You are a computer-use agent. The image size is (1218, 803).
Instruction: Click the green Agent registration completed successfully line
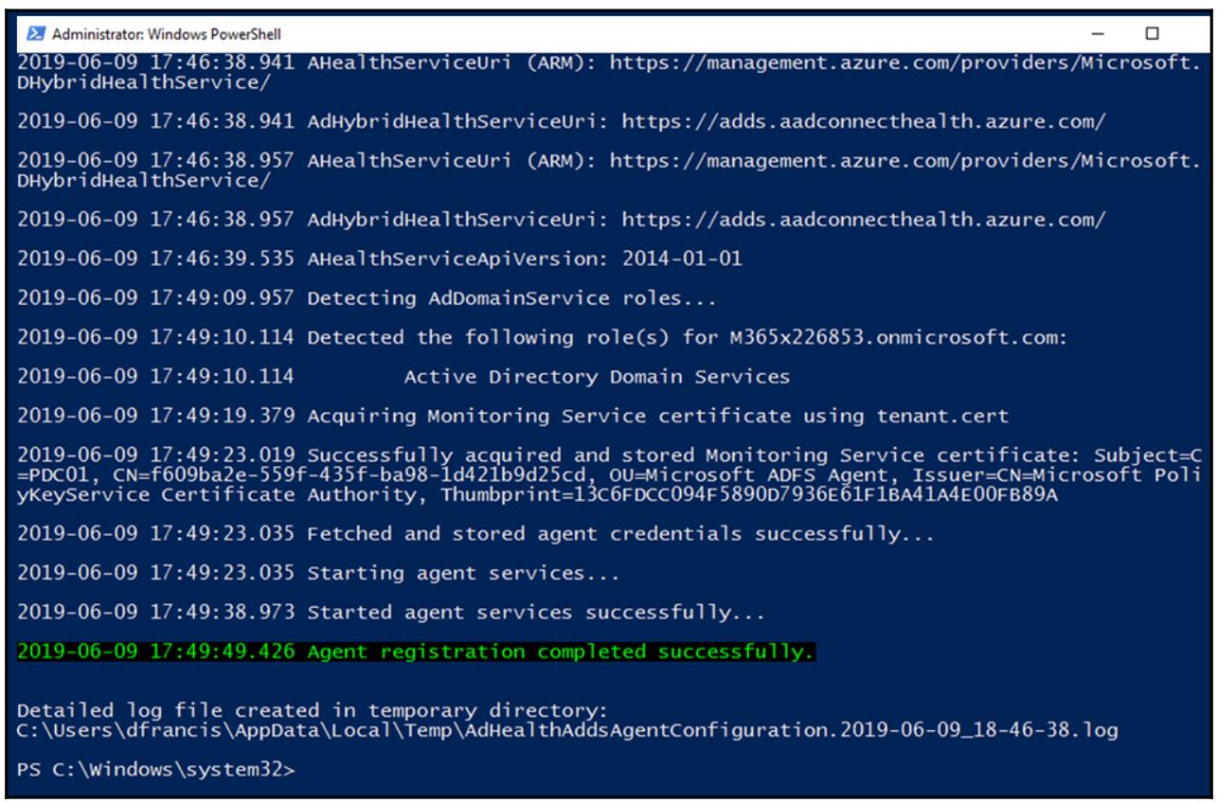click(415, 651)
